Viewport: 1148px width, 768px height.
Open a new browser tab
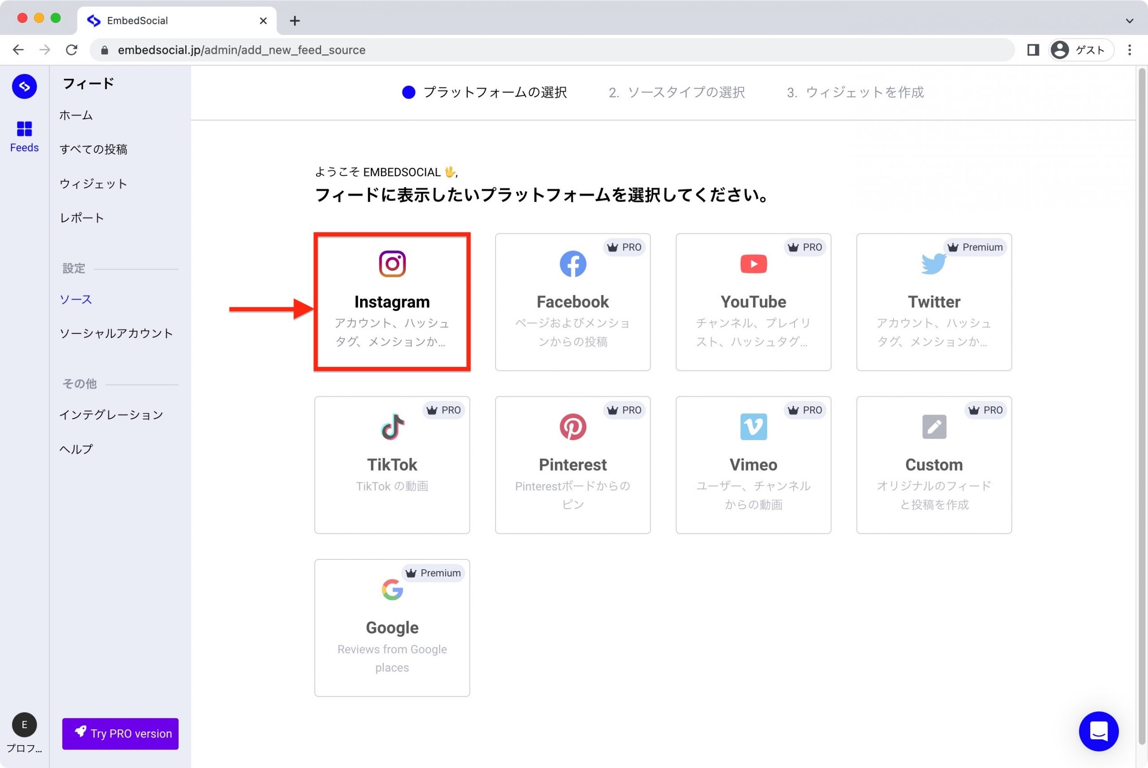(x=295, y=21)
